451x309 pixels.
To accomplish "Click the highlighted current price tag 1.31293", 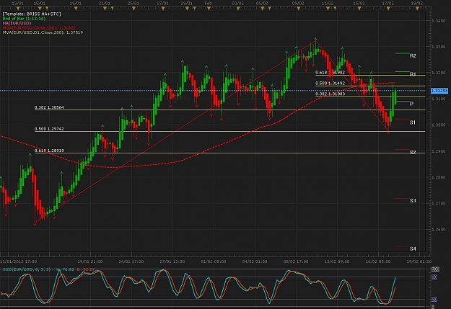I will click(x=439, y=91).
